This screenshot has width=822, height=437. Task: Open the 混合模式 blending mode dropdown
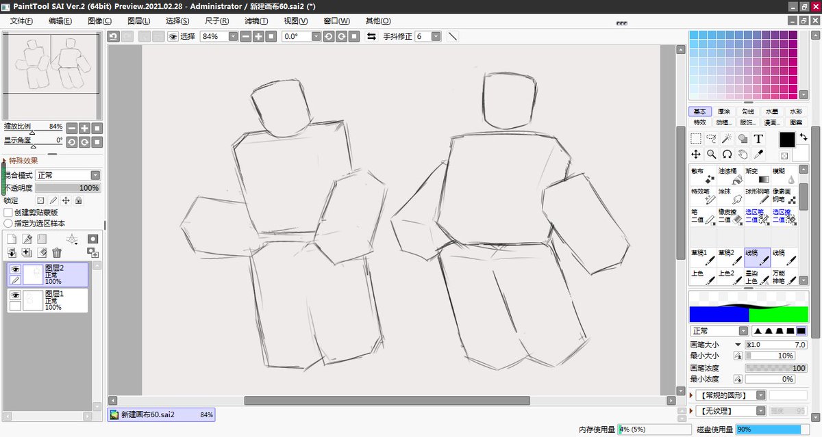tap(68, 175)
